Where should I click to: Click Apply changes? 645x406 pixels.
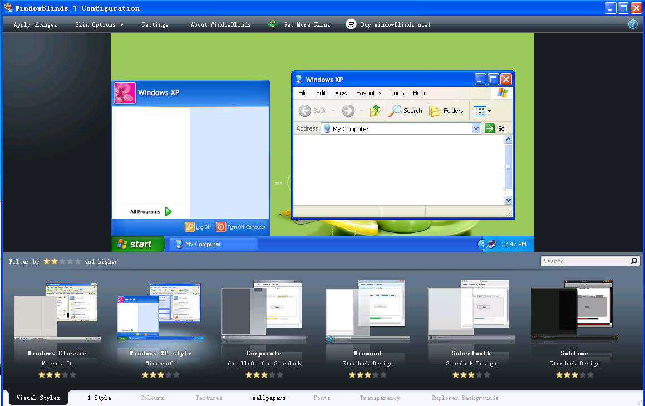pyautogui.click(x=35, y=24)
